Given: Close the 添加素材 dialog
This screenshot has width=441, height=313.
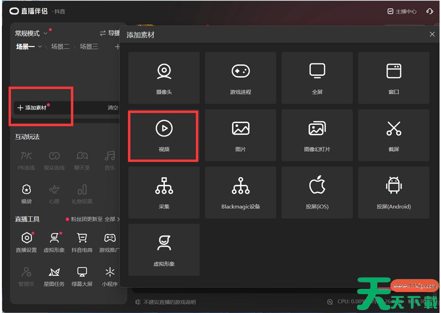Looking at the screenshot, I should (432, 34).
